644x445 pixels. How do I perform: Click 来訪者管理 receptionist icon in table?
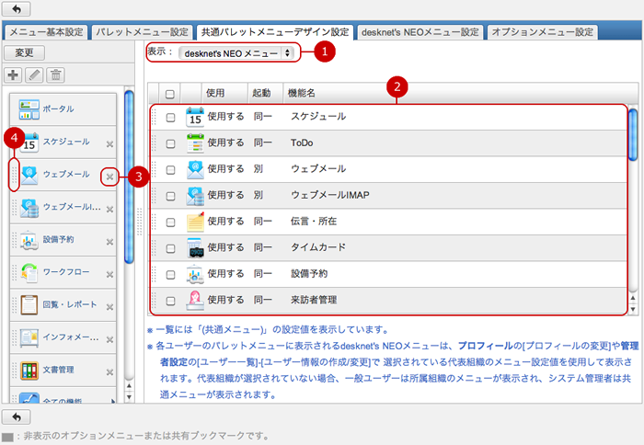(195, 300)
